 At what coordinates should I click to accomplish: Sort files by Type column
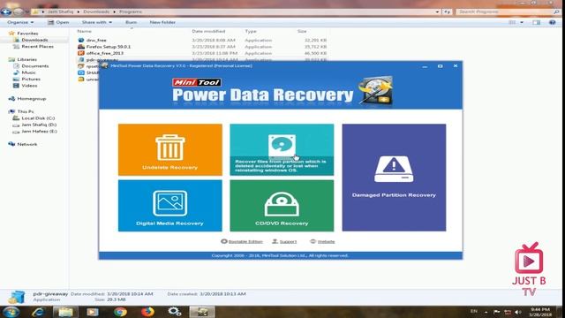tap(251, 32)
